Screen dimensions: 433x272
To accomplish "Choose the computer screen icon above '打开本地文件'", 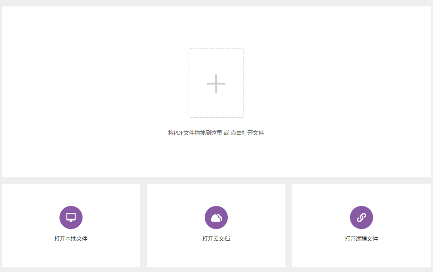I will 71,218.
